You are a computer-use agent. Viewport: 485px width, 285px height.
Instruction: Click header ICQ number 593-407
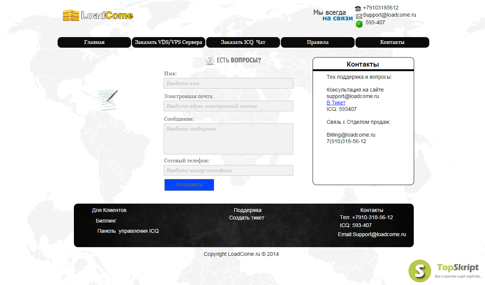375,22
